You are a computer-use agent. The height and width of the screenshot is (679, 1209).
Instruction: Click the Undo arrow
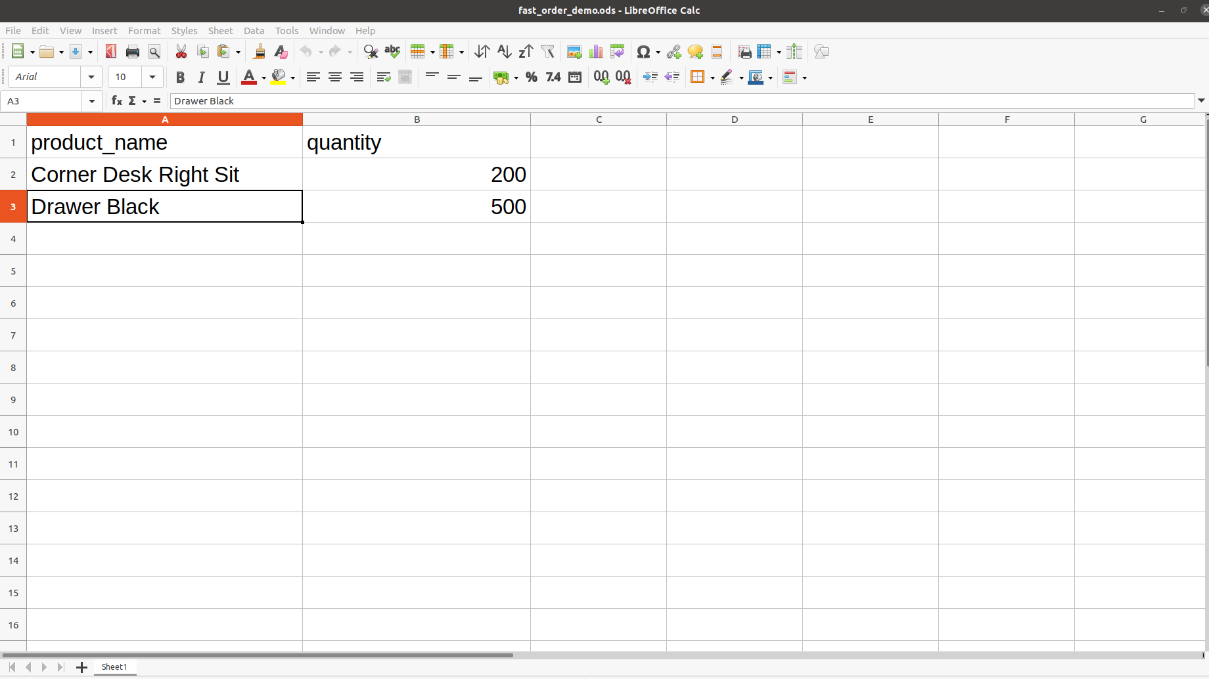[x=306, y=52]
